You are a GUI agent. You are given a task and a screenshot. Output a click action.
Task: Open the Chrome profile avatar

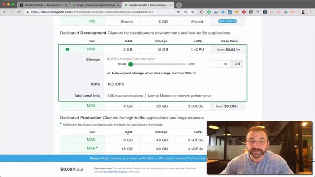click(303, 12)
